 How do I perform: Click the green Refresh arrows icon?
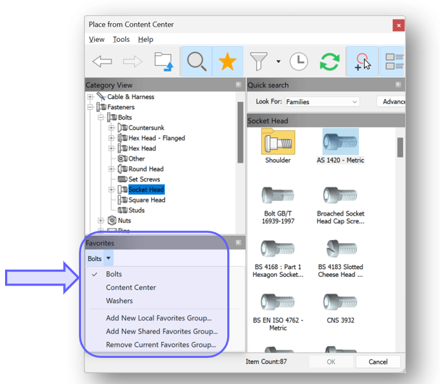(329, 62)
